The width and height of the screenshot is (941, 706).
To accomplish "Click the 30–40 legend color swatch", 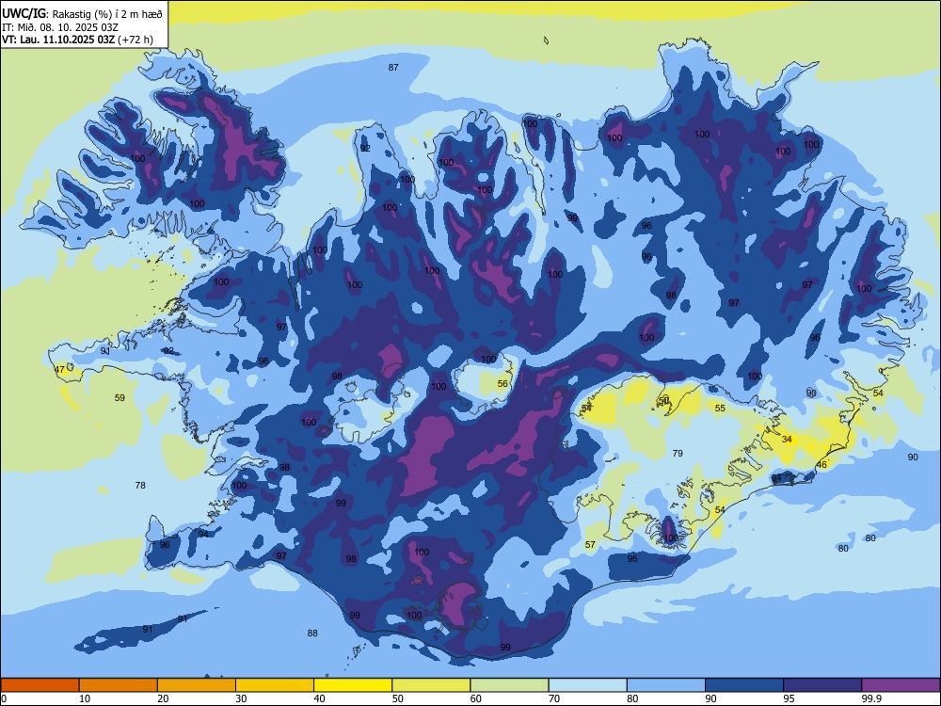I will 275,685.
